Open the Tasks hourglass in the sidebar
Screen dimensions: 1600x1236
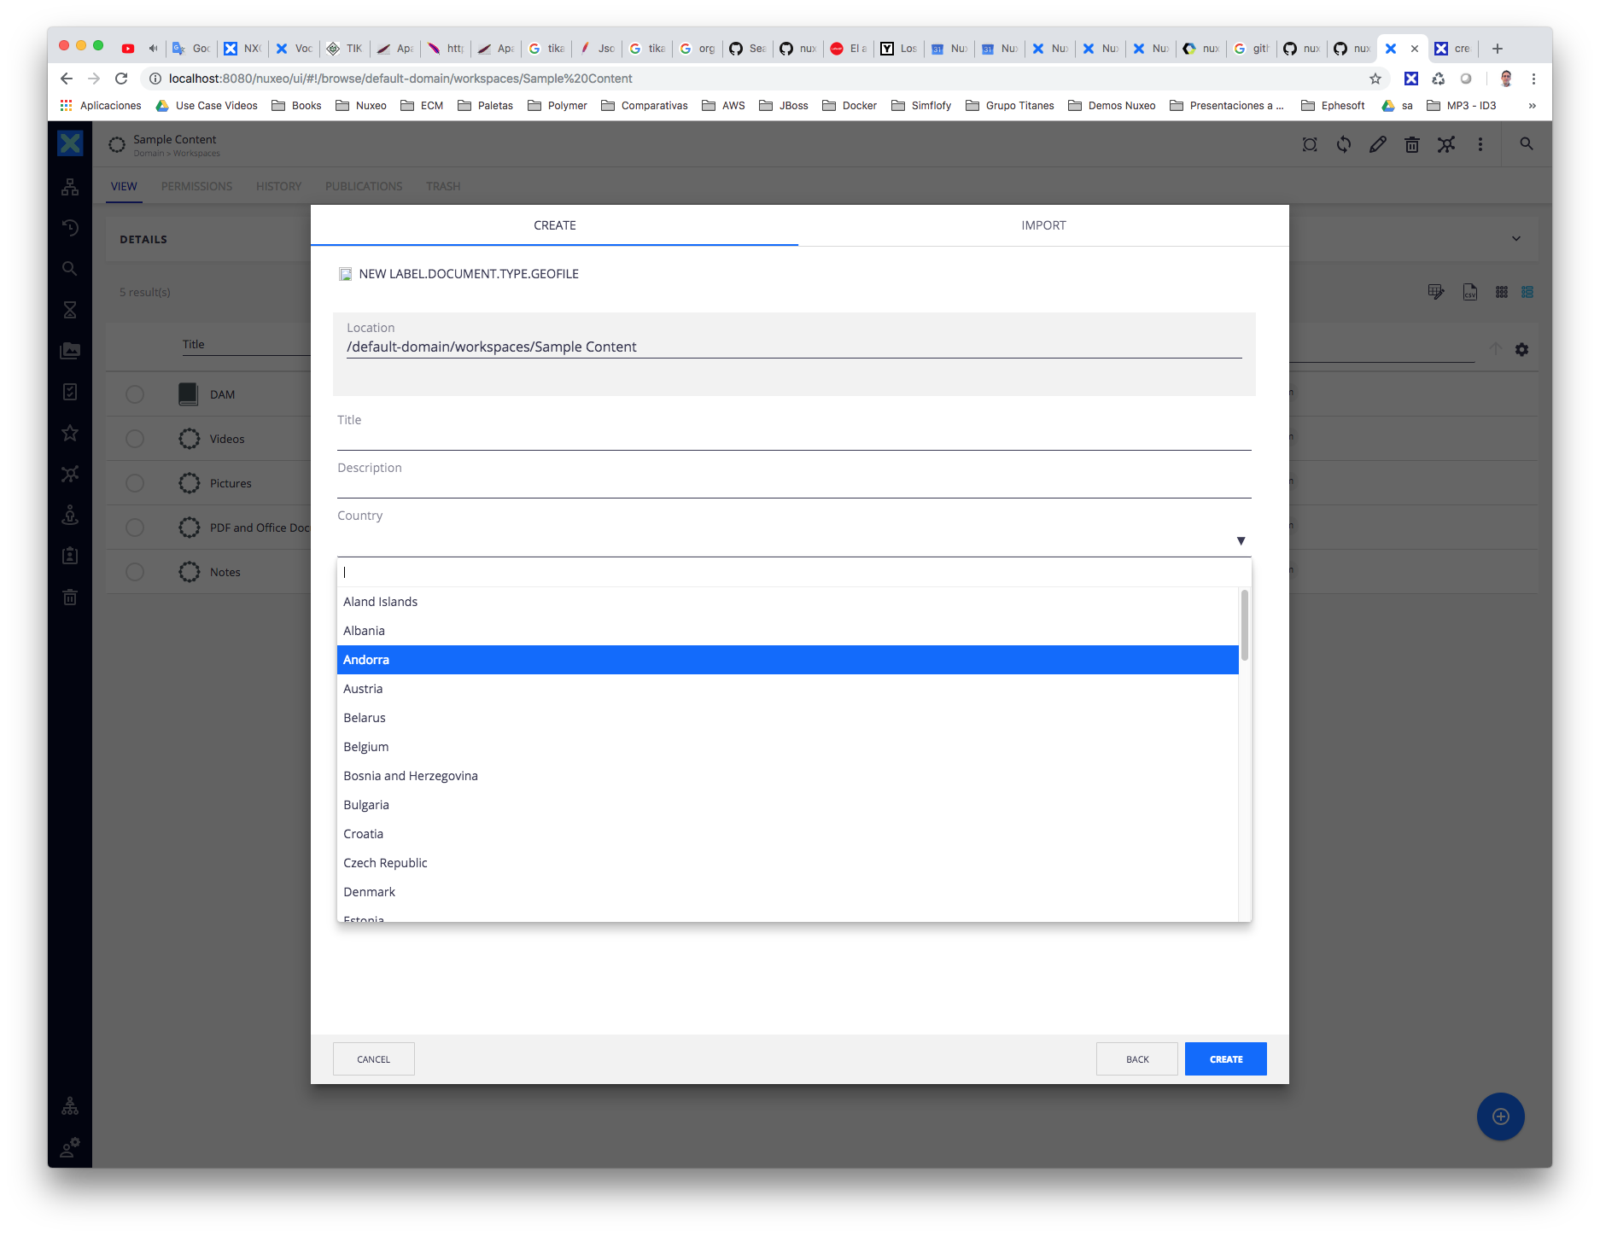[69, 309]
